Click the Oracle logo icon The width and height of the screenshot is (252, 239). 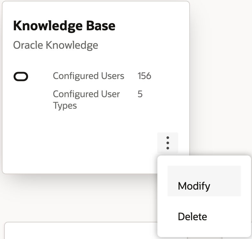click(x=21, y=76)
